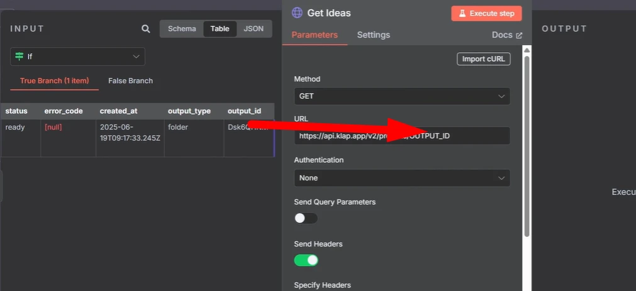The height and width of the screenshot is (291, 636).
Task: Switch to the Table view
Action: click(220, 29)
